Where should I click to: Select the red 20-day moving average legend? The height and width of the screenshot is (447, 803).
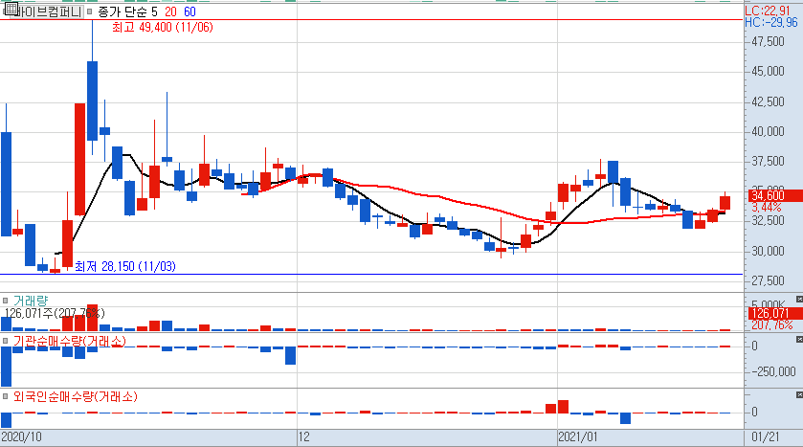tap(170, 11)
